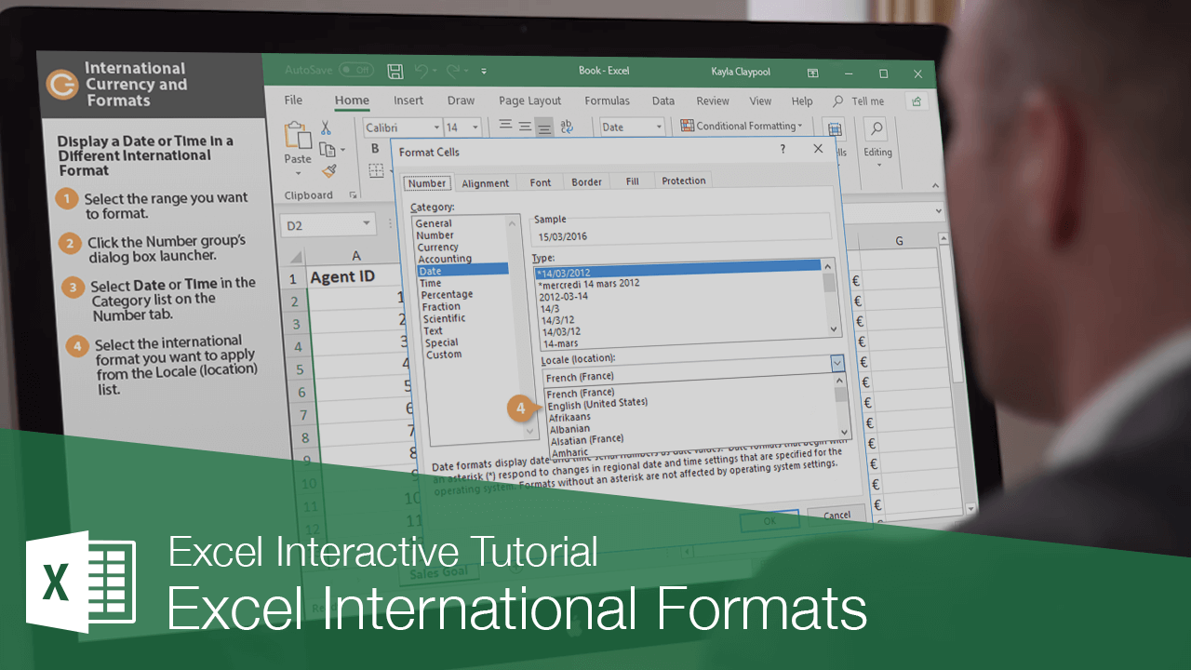Choose the 14-mars date type
Viewport: 1191px width, 670px height.
[558, 343]
